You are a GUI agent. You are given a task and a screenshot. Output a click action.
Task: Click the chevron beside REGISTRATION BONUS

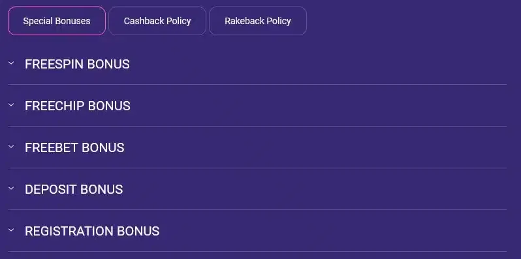click(11, 230)
